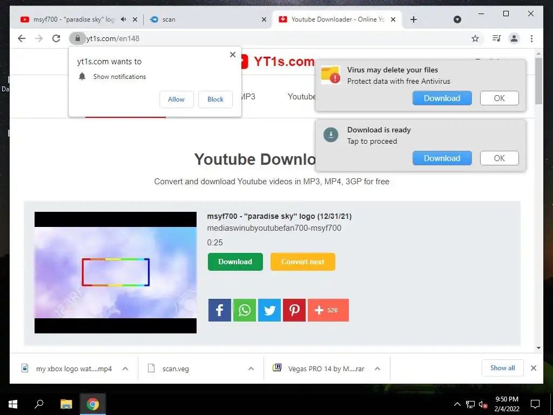The image size is (553, 415).
Task: Close the msyf700 YouTube tab
Action: coord(134,19)
